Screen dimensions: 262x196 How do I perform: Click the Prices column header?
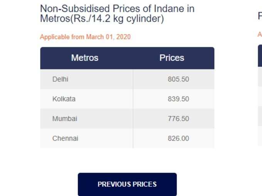click(172, 58)
